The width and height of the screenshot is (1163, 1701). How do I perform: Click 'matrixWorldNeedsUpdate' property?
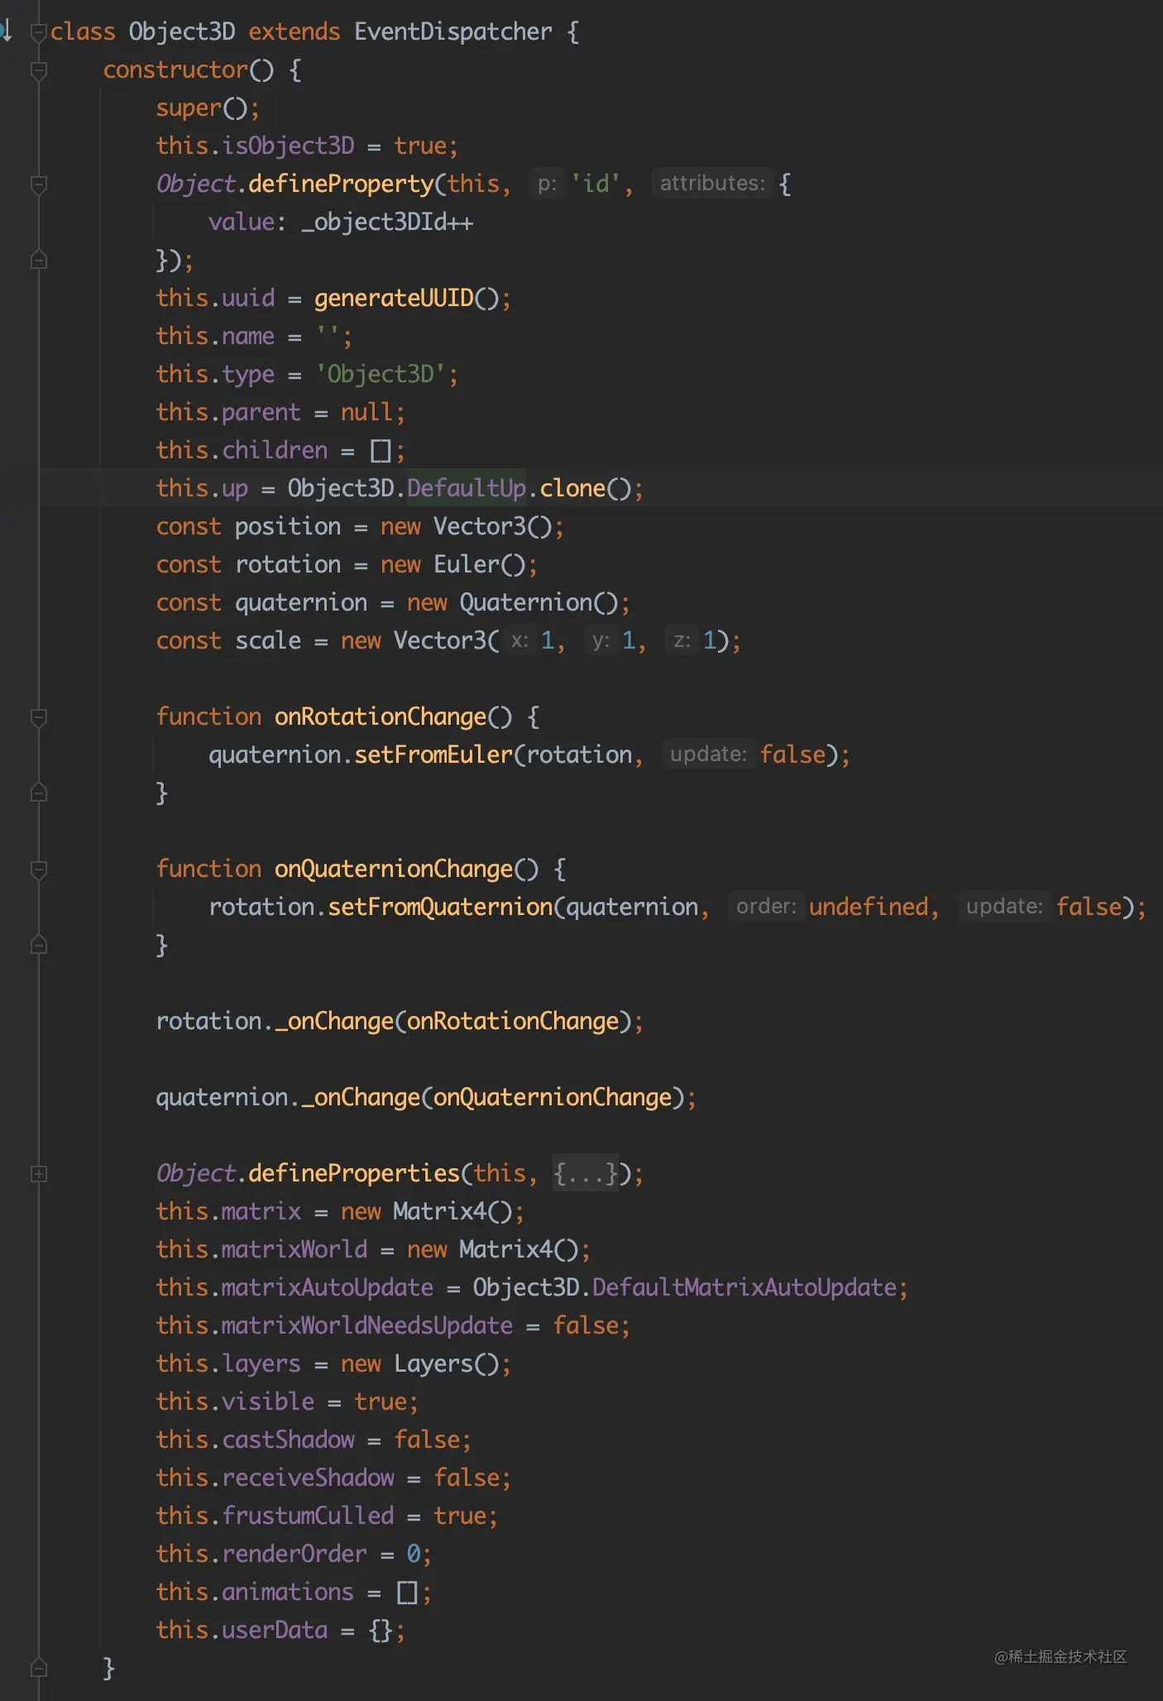(367, 1325)
